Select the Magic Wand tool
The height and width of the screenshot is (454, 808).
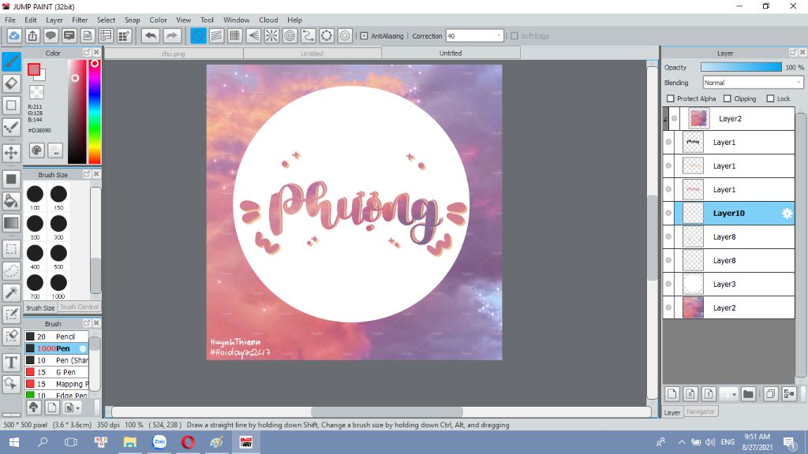[11, 292]
